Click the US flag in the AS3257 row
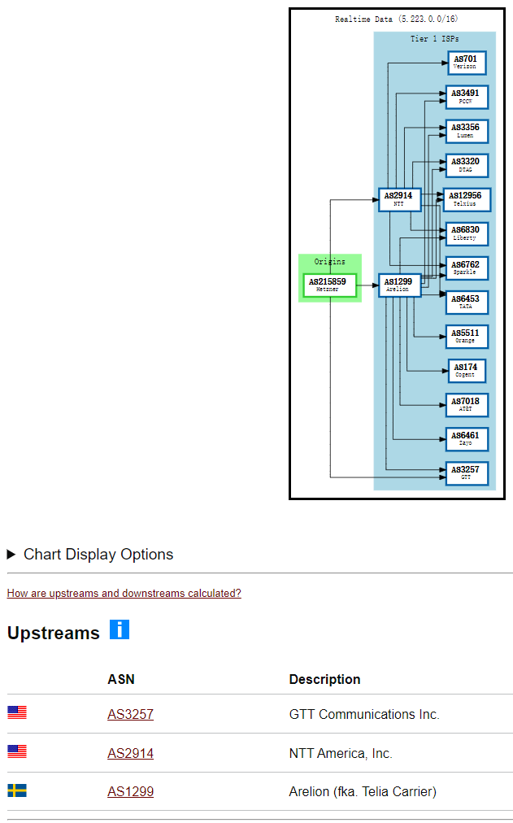Viewport: 513px width, 823px height. pyautogui.click(x=17, y=712)
